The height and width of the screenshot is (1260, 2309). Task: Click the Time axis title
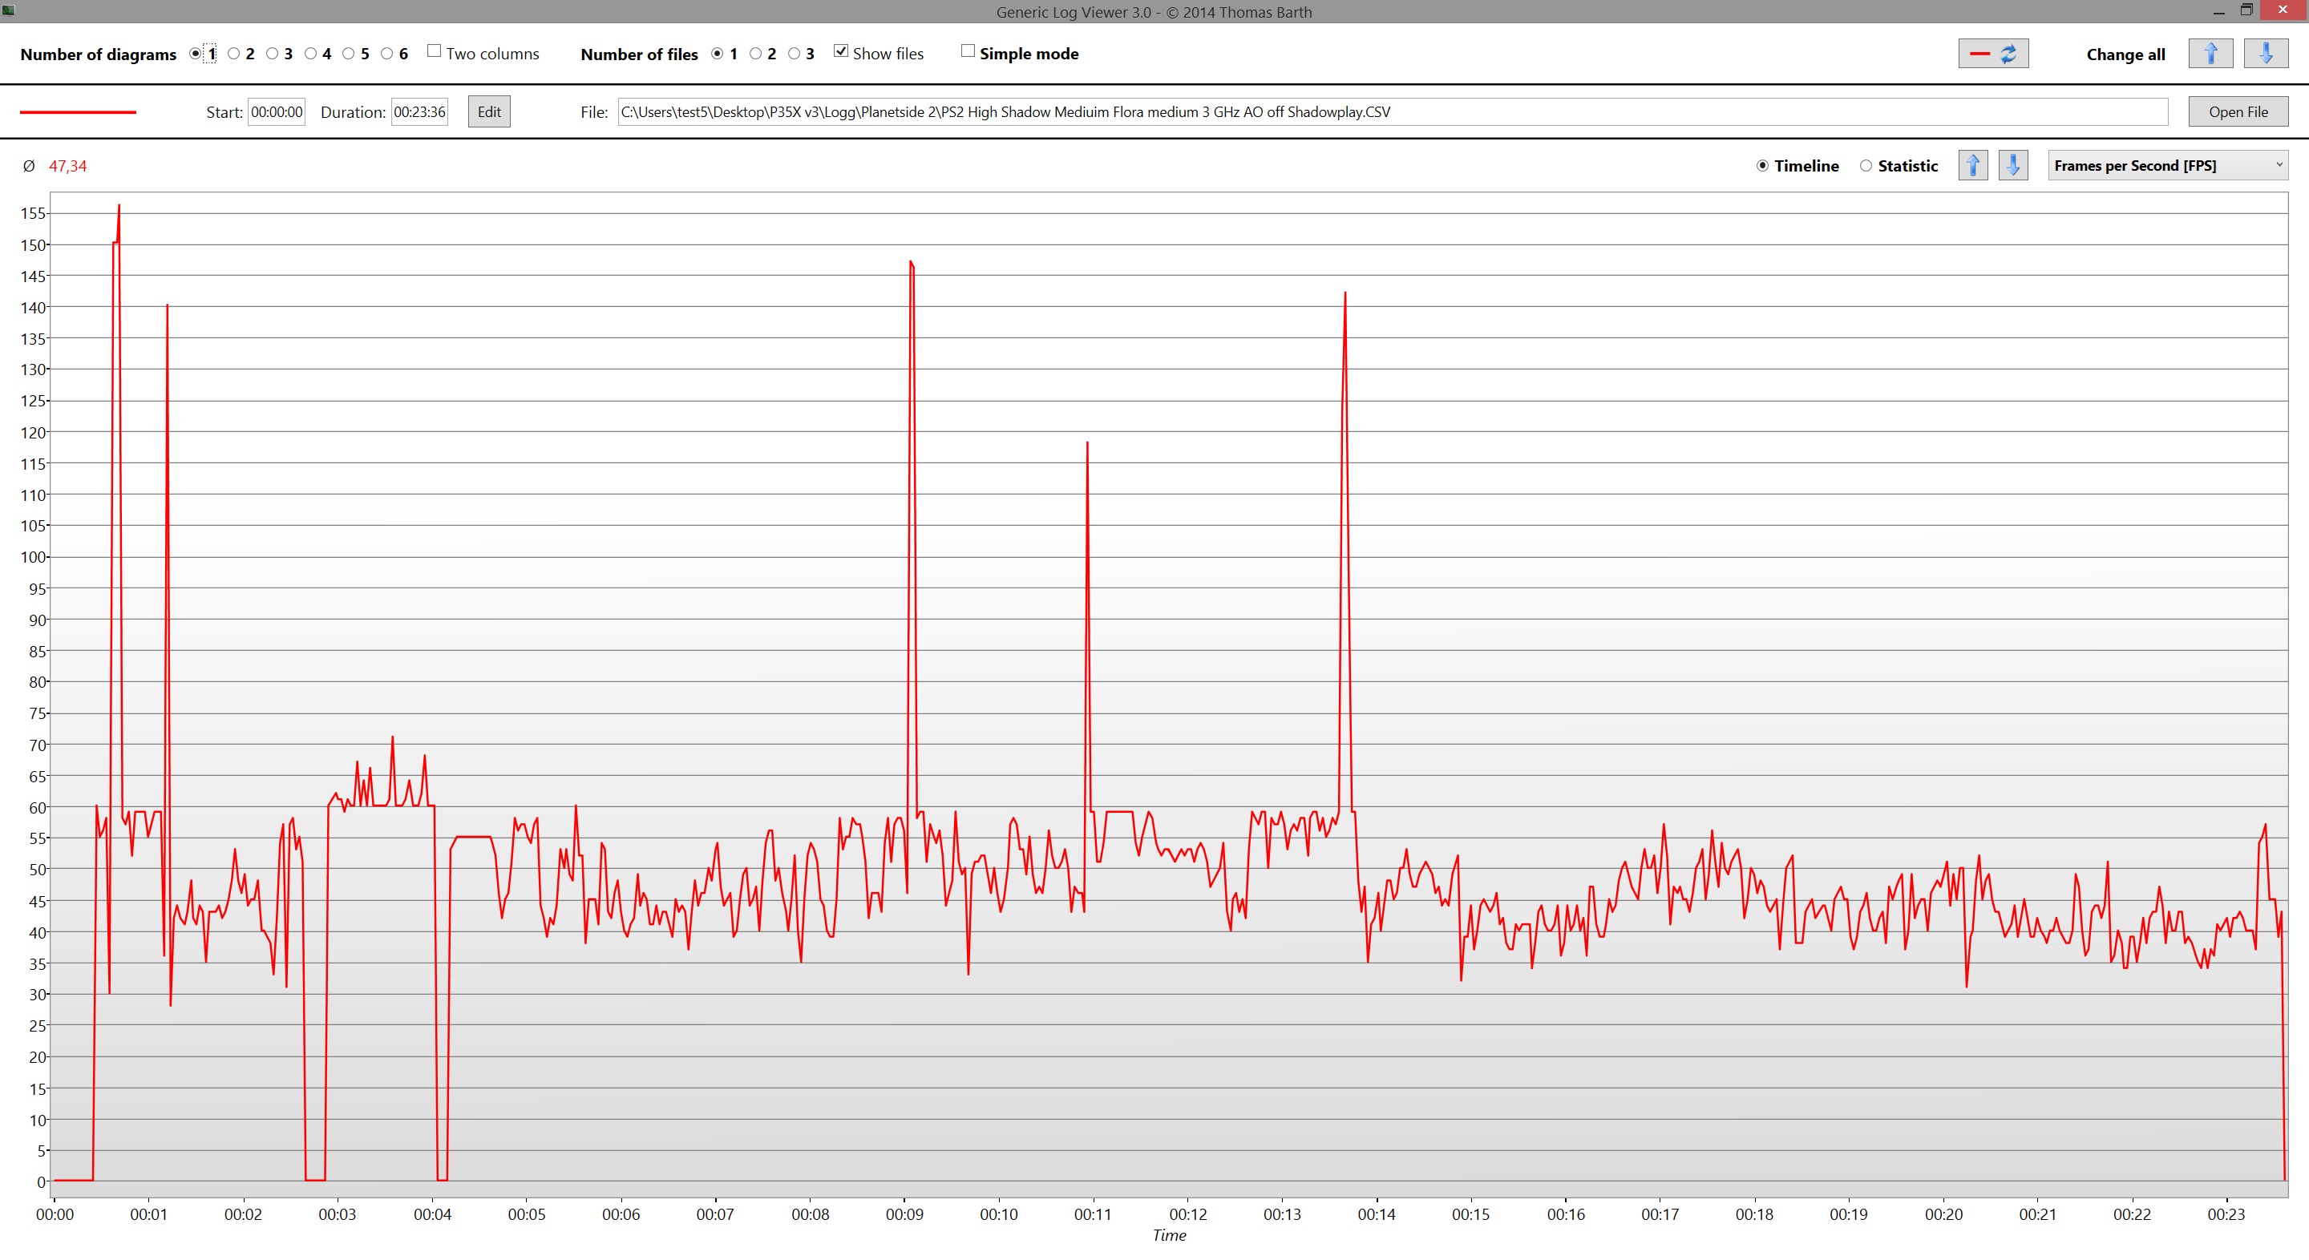[1169, 1236]
